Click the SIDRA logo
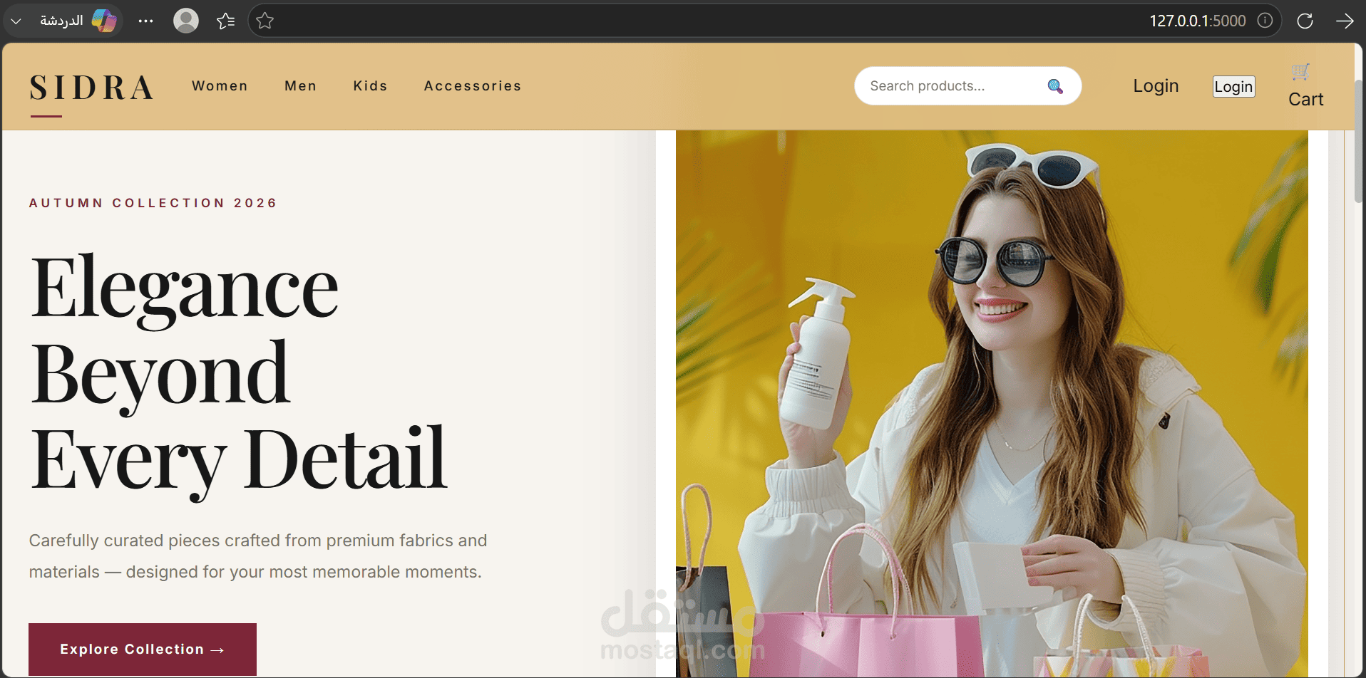 [x=91, y=88]
